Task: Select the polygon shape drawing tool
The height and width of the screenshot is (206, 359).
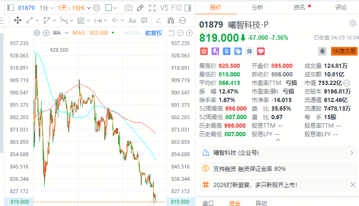Action: [46, 20]
